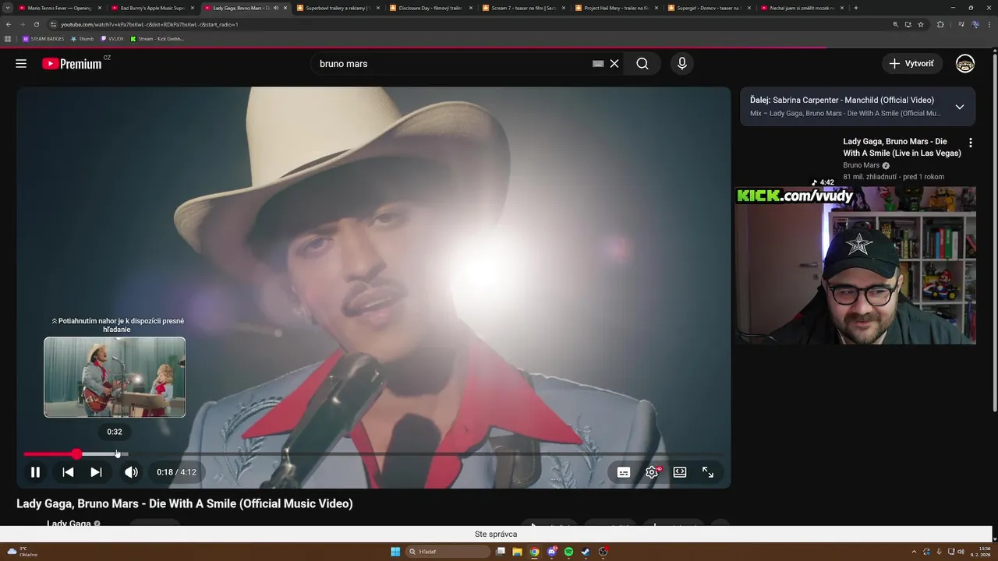Run search with the magnifier button
The height and width of the screenshot is (561, 998).
tap(642, 64)
